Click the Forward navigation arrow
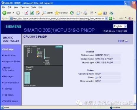This screenshot has width=137, height=110. click(x=18, y=13)
